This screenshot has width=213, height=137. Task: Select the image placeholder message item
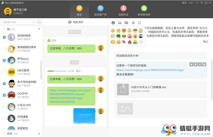coord(161,109)
